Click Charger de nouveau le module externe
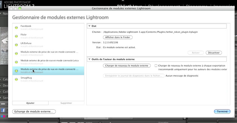Image resolution: width=237 pixels, height=123 pixels. point(127,66)
